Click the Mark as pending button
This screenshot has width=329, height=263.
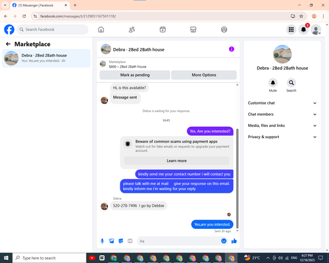point(135,75)
